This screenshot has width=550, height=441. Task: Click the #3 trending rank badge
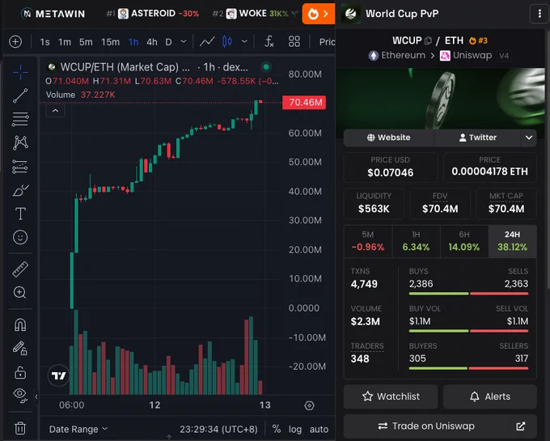tap(479, 40)
